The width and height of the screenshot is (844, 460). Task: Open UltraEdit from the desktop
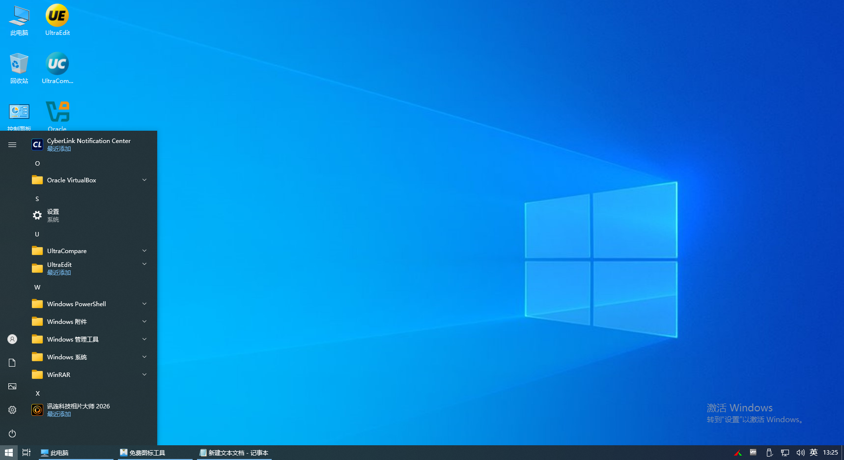(56, 20)
